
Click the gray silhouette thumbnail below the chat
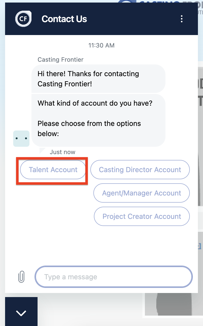click(x=174, y=304)
